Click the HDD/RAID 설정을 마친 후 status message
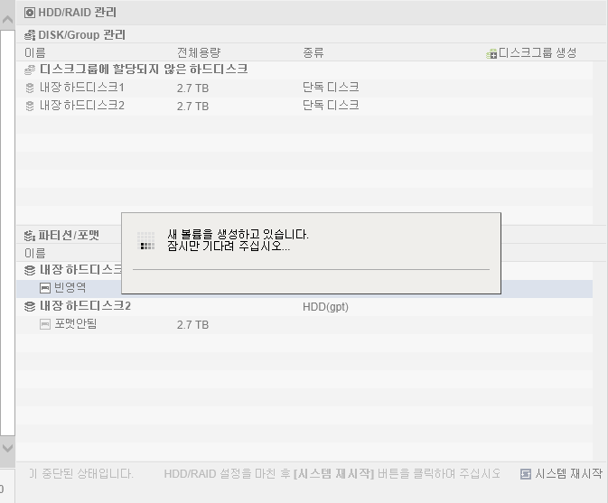 (x=332, y=473)
